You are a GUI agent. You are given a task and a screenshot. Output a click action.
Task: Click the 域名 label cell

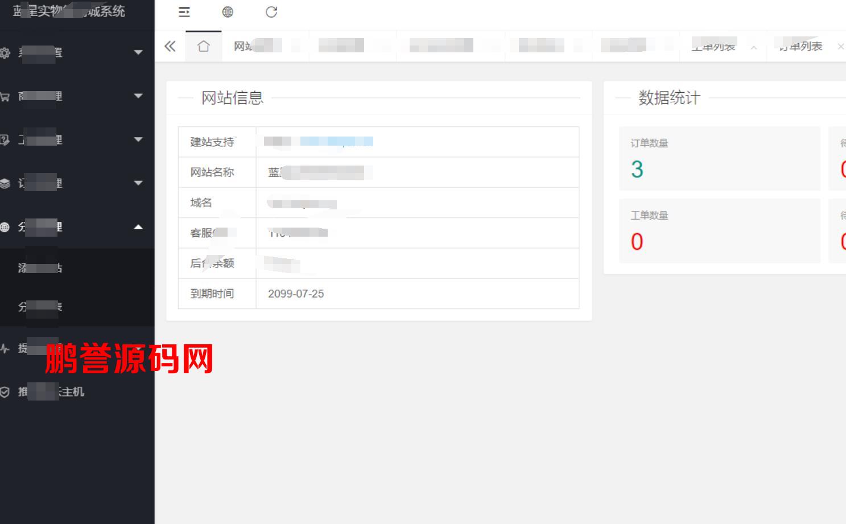[217, 203]
